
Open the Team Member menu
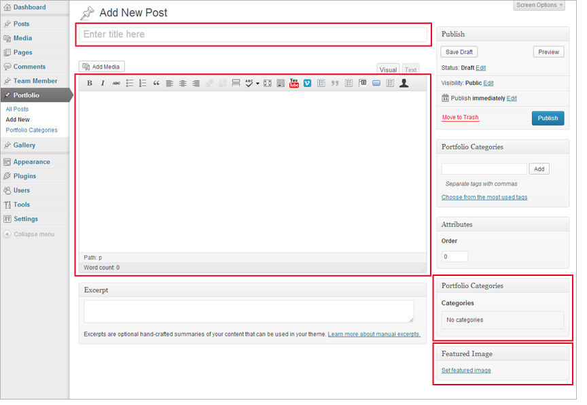[35, 81]
